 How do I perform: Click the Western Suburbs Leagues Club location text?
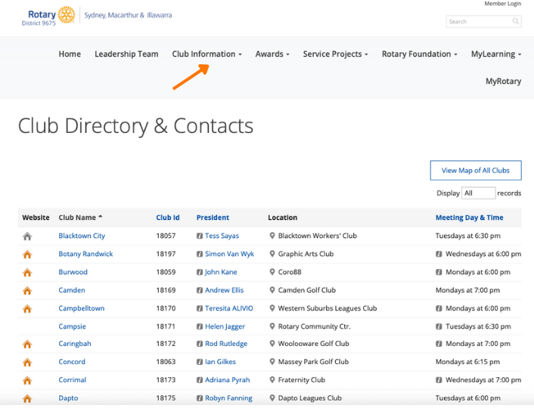point(328,308)
